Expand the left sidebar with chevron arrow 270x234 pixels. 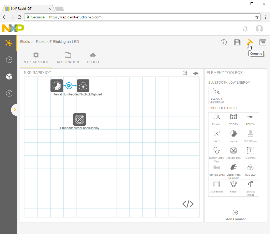tap(15, 110)
